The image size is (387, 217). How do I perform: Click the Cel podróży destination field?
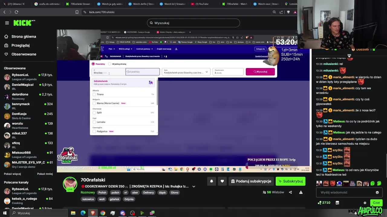point(143,72)
